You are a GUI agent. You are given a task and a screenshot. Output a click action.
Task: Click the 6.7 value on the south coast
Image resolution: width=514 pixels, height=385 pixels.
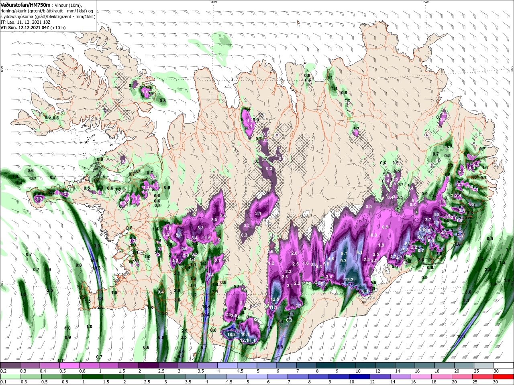pos(204,347)
